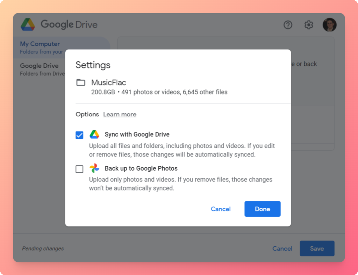Open preferences via the gear icon

point(308,25)
